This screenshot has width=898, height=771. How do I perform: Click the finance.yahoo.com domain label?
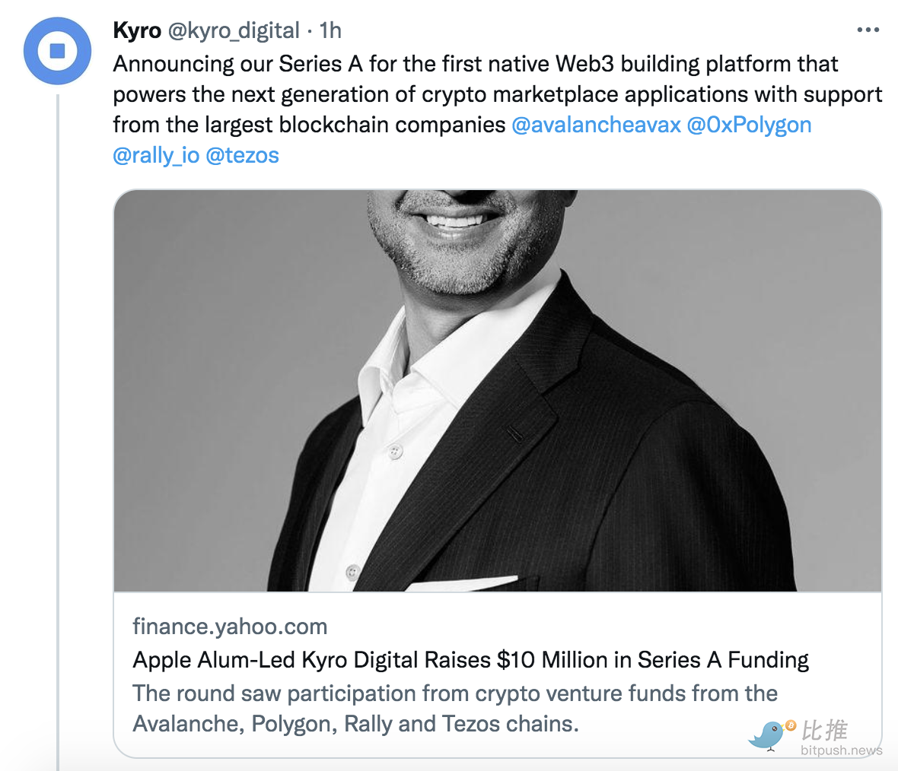[x=230, y=627]
